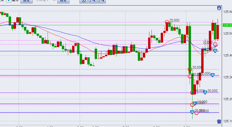Select the blue order marker near 125.42
232x127 pixels.
tap(215, 51)
